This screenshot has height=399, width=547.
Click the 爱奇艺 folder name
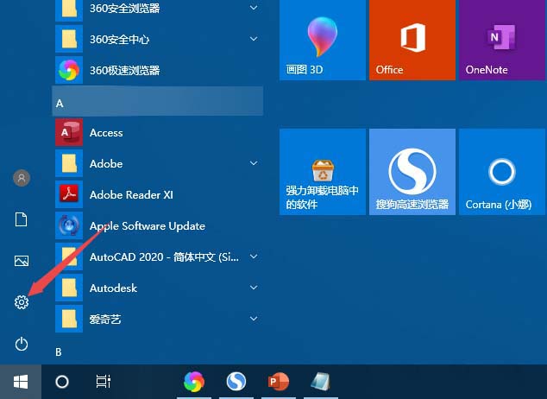coord(105,319)
